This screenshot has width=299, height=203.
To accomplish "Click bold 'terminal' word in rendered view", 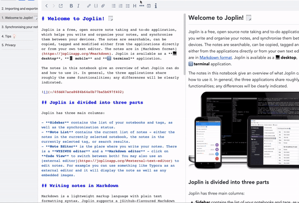I will (x=201, y=64).
